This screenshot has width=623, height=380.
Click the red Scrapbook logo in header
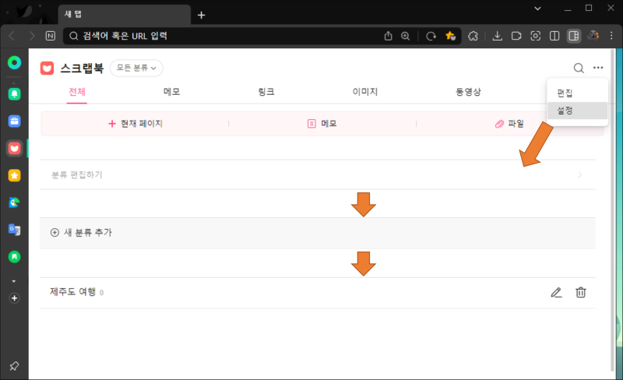pos(47,69)
